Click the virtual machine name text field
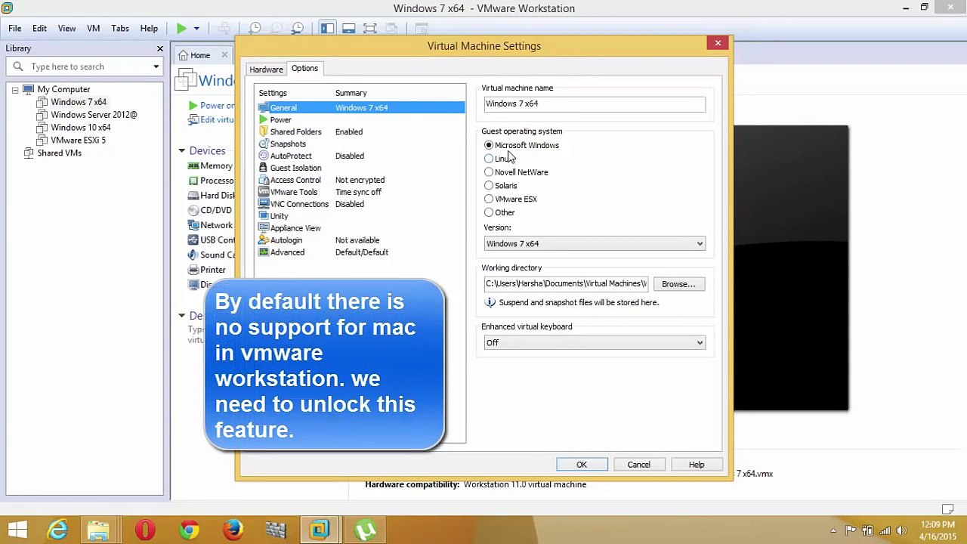The image size is (967, 544). (595, 104)
